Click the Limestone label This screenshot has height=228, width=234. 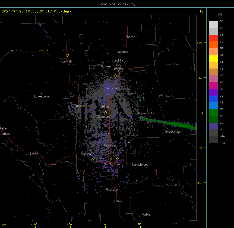[42, 96]
